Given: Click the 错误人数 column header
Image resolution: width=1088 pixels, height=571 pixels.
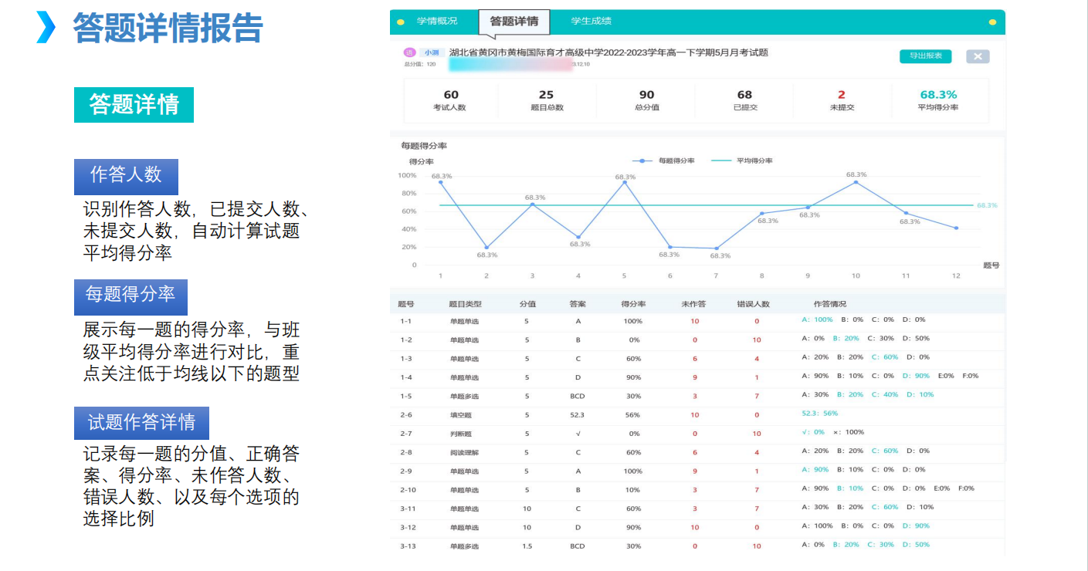Looking at the screenshot, I should pos(753,304).
